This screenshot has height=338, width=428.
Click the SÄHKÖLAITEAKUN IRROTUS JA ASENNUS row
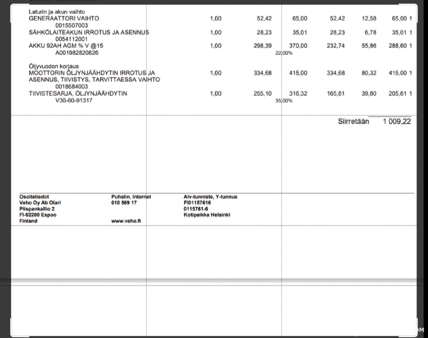[89, 32]
